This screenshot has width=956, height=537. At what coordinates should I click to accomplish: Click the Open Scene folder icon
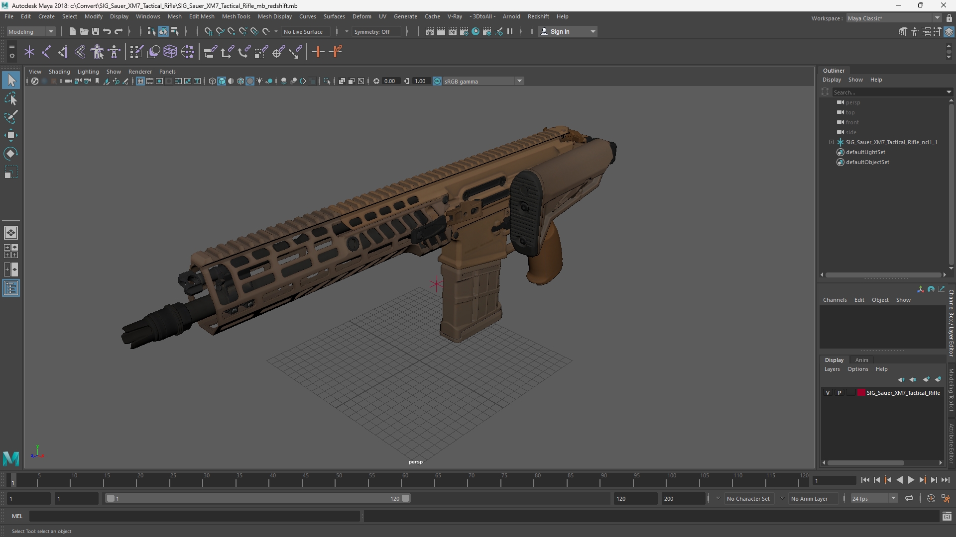84,31
